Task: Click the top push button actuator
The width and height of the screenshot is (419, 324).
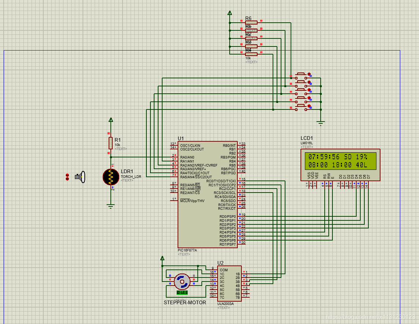Action: (x=301, y=74)
